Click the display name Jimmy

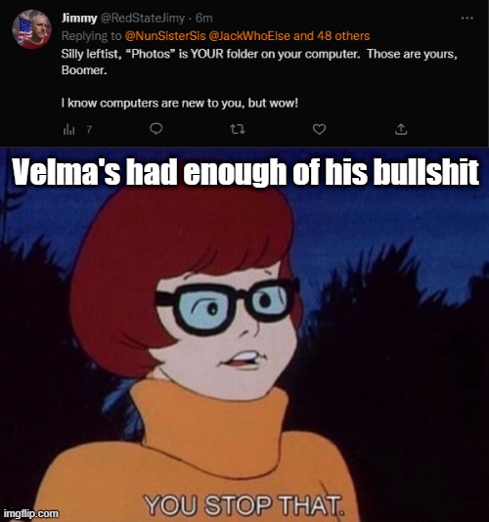(x=79, y=18)
